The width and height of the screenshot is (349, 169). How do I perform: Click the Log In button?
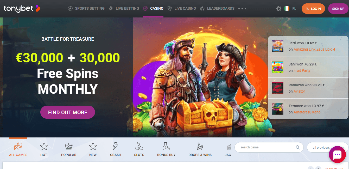point(313,9)
